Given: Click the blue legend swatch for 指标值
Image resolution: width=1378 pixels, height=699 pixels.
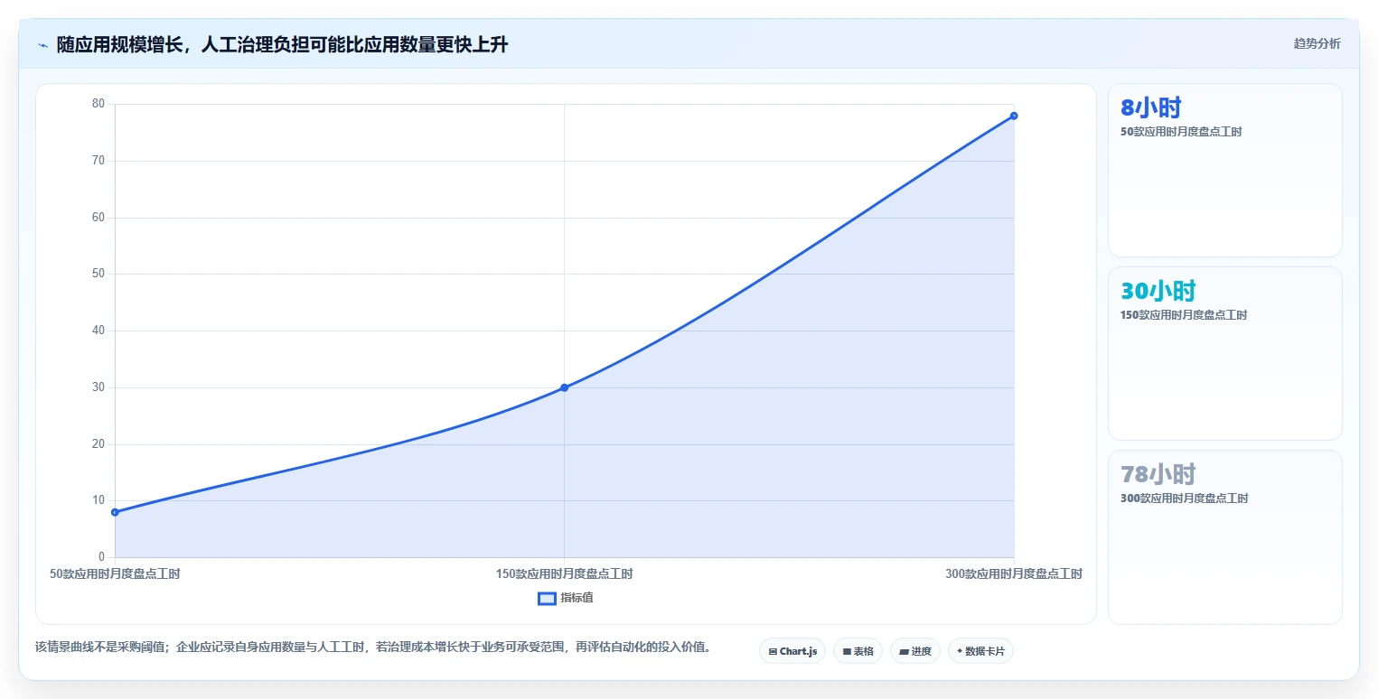Looking at the screenshot, I should click(x=547, y=598).
